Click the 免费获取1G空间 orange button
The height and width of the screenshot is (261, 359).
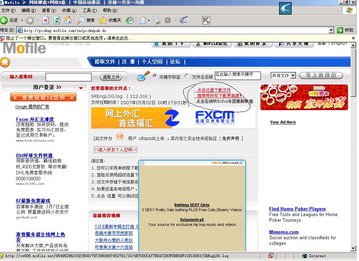pos(43,98)
